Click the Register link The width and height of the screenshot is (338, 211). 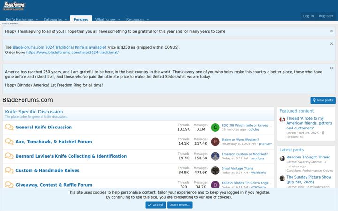click(x=326, y=16)
